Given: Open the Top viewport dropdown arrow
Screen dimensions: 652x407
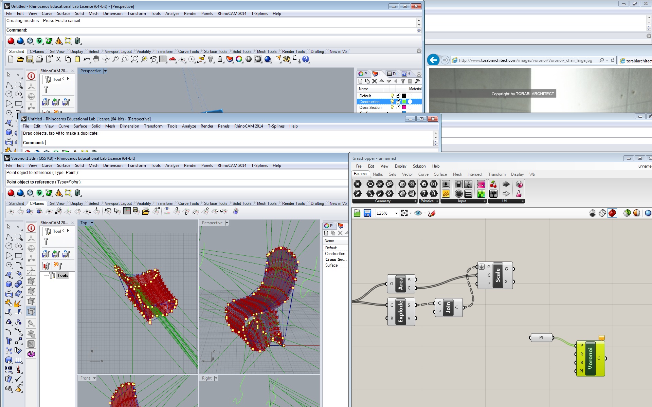Looking at the screenshot, I should coord(92,223).
